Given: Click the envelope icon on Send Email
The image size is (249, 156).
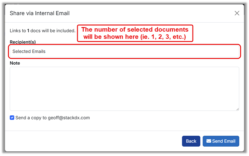Looking at the screenshot, I should 208,141.
